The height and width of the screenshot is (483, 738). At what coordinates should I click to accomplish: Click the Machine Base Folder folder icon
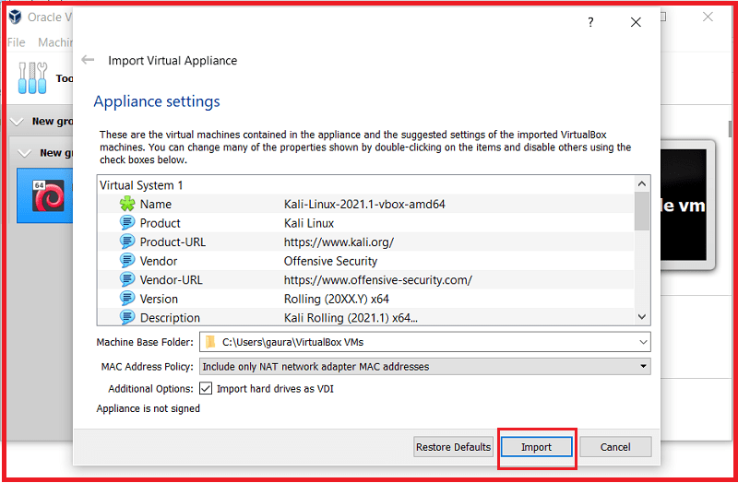210,342
